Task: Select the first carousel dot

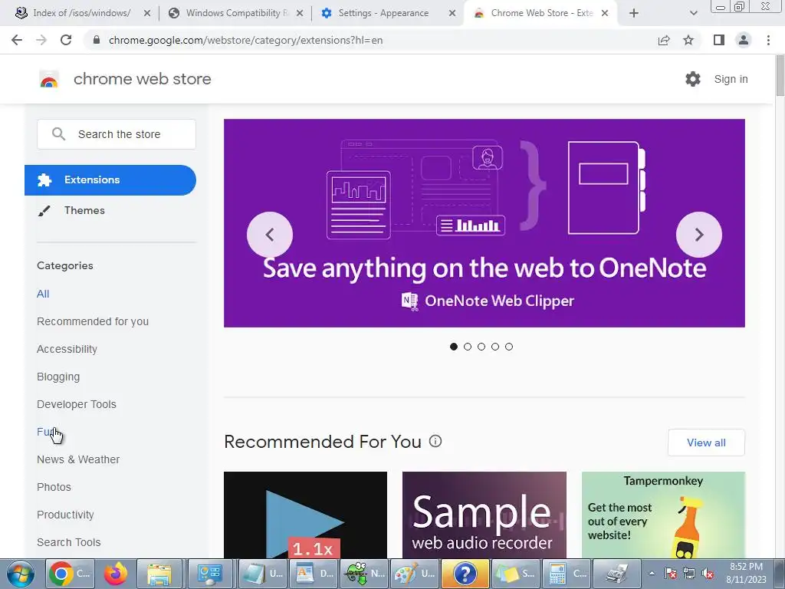Action: coord(454,347)
